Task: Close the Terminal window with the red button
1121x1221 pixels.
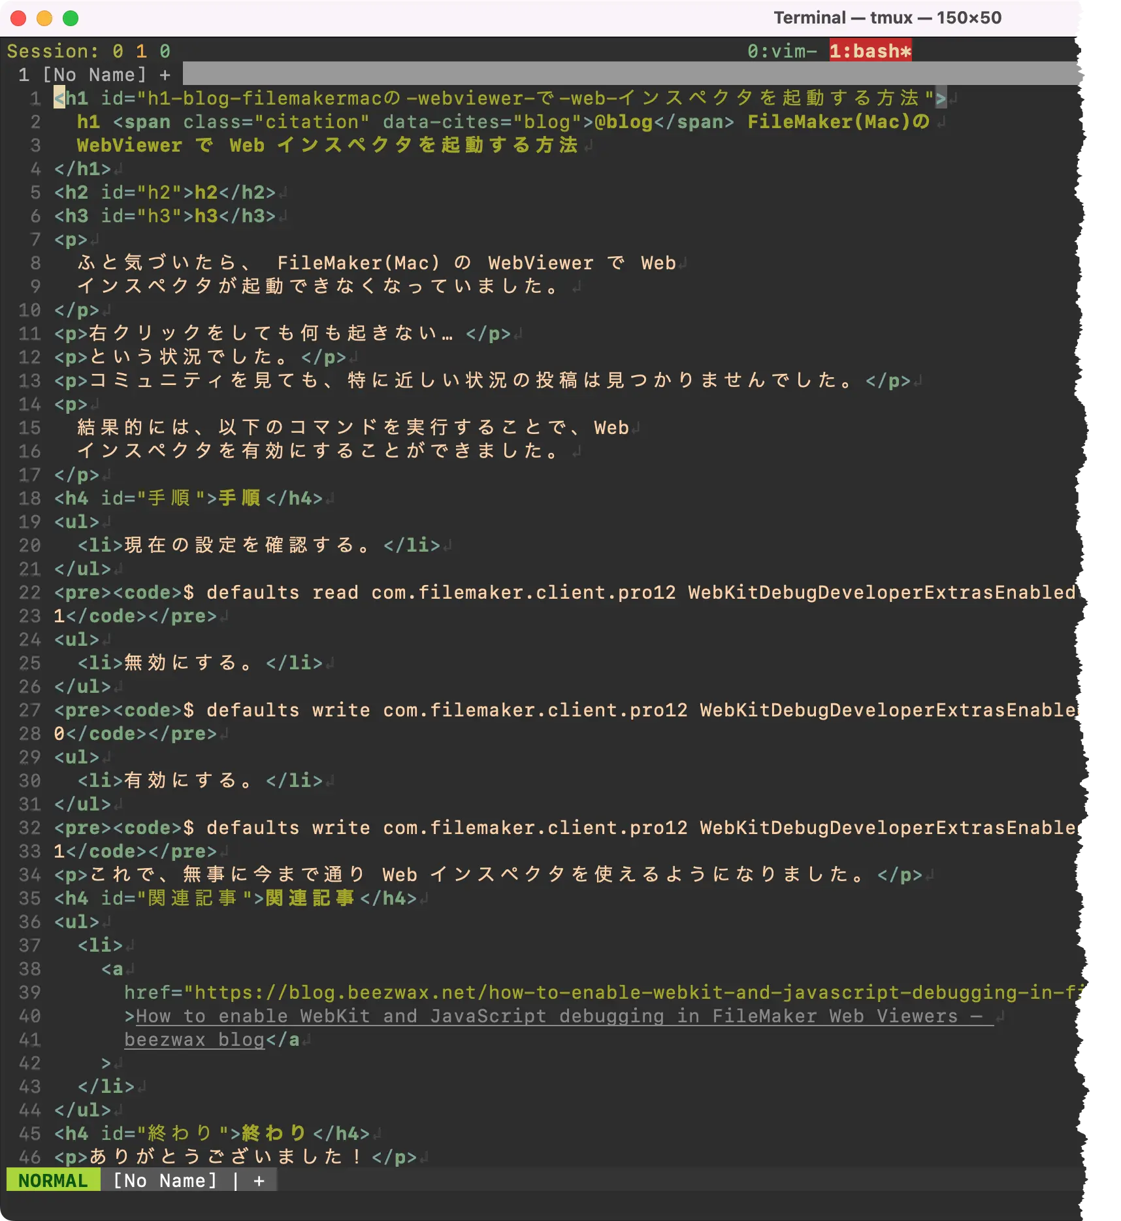Action: click(x=18, y=18)
